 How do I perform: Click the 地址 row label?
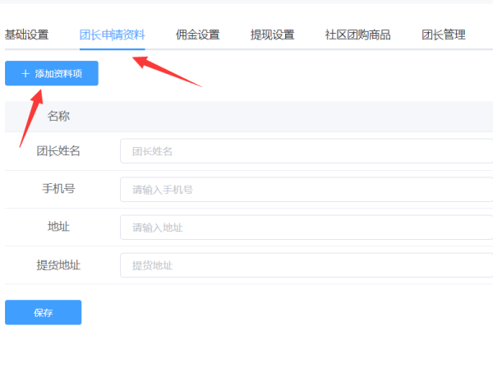tap(58, 227)
